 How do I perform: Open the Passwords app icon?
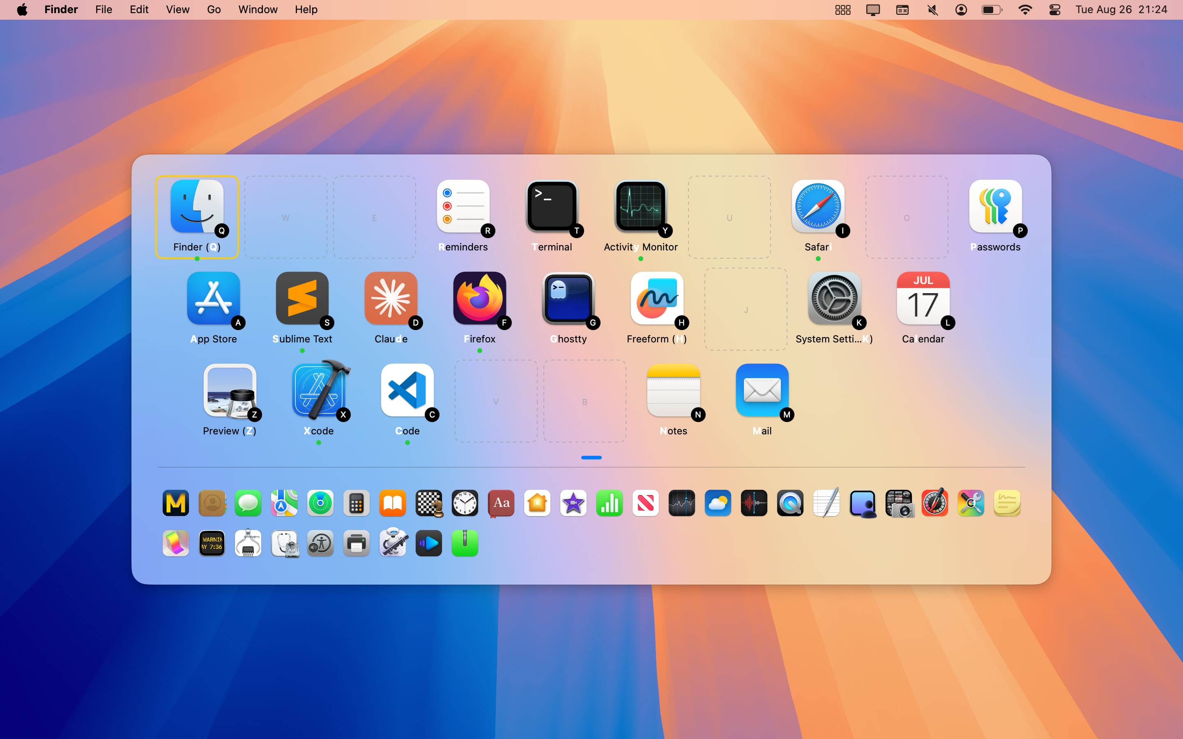pyautogui.click(x=995, y=206)
